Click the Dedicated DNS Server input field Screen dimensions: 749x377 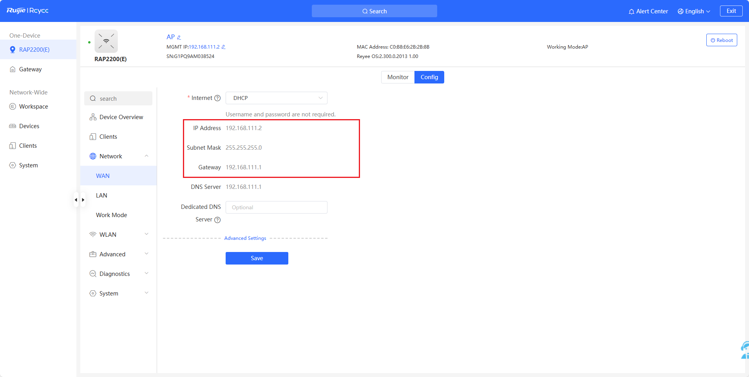coord(276,207)
